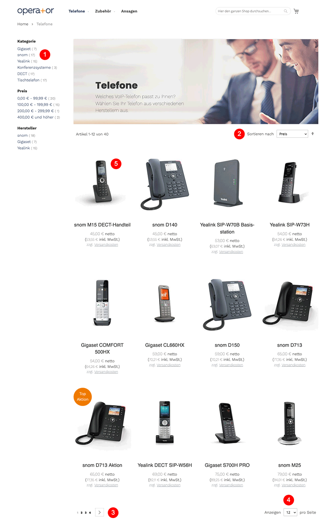Image resolution: width=336 pixels, height=530 pixels.
Task: Filter by Gigaset category
Action: [x=24, y=49]
